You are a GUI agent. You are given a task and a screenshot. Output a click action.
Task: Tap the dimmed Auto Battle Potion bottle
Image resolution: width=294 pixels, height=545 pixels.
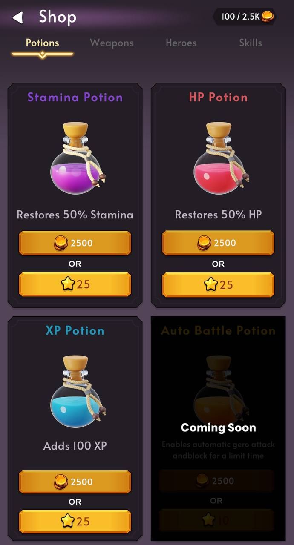pyautogui.click(x=218, y=385)
